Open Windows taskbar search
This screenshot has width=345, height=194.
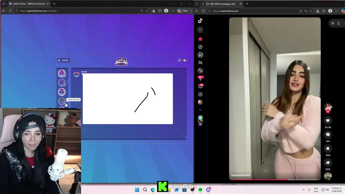click(145, 190)
